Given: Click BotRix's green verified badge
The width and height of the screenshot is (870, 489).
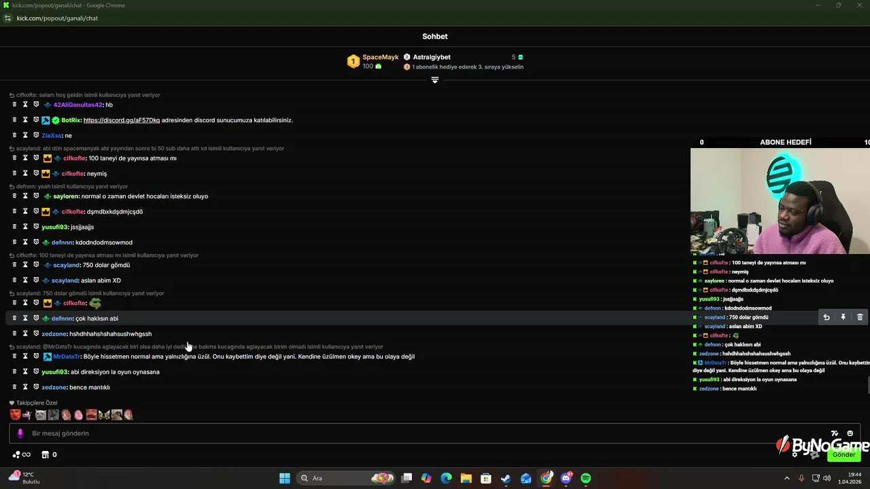Looking at the screenshot, I should coord(56,120).
